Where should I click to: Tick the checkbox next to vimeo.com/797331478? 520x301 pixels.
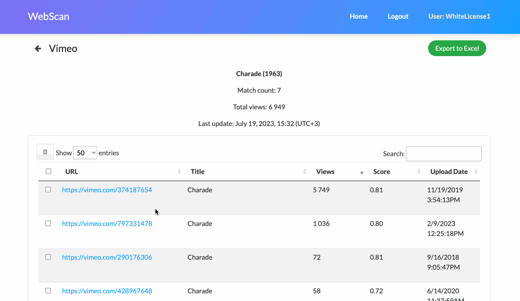tap(48, 223)
